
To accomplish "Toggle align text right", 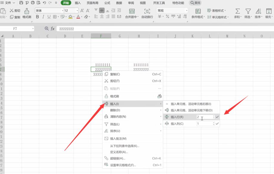I will tap(108, 17).
